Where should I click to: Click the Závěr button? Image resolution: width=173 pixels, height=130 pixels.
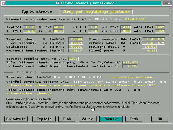point(87,119)
